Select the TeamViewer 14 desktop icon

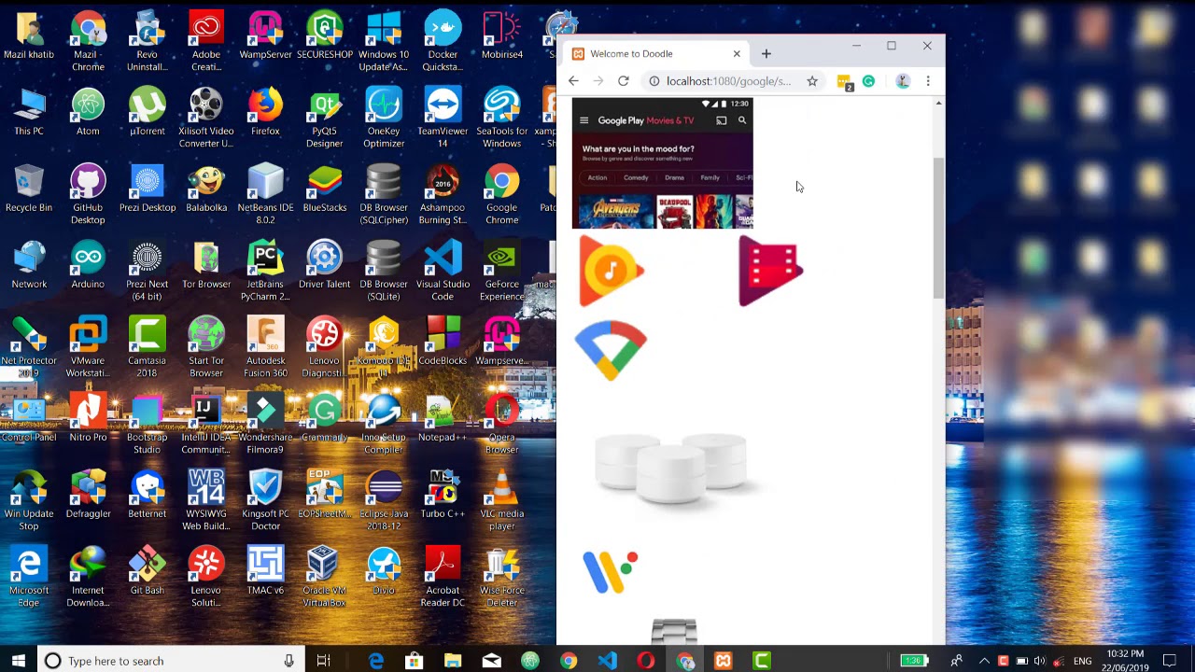(443, 118)
